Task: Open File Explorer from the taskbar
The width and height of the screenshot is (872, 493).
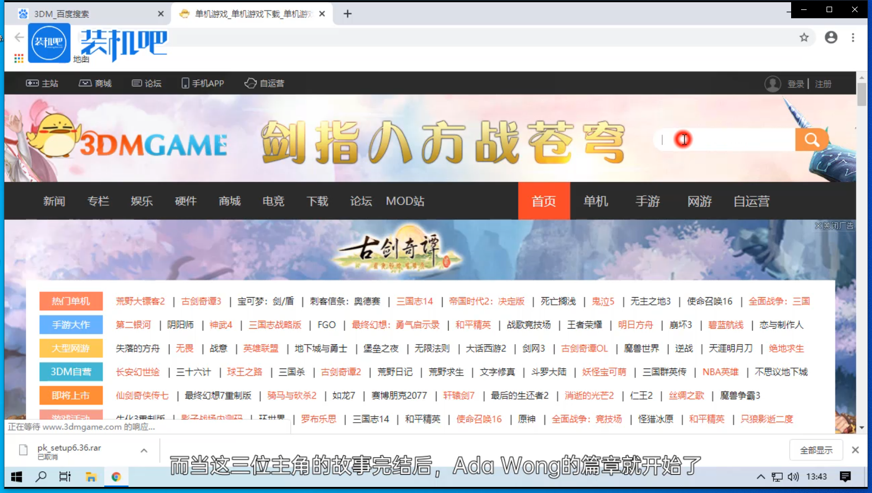Action: tap(91, 476)
